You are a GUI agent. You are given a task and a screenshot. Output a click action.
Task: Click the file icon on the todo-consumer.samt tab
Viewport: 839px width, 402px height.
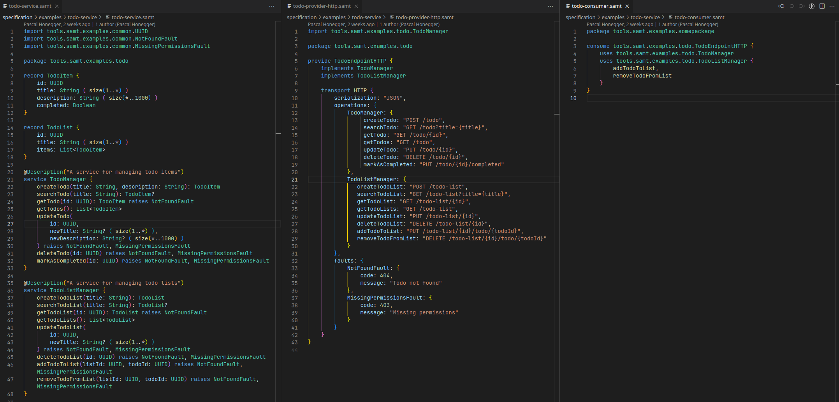click(x=568, y=6)
